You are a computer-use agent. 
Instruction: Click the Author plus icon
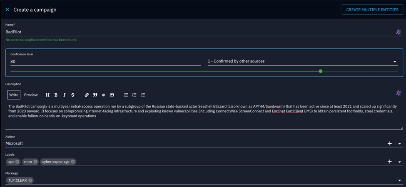click(x=390, y=143)
